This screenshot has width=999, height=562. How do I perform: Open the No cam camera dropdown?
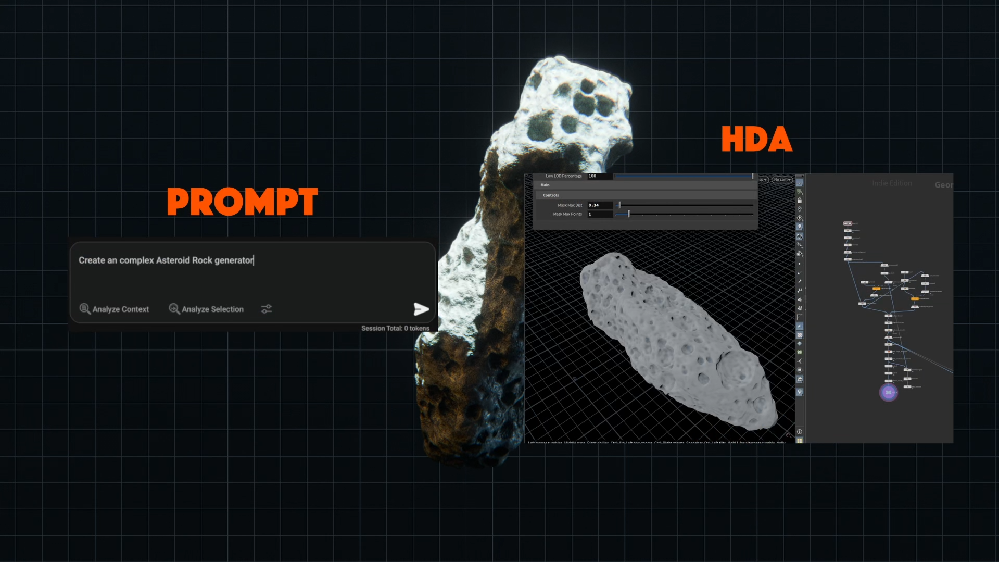coord(781,180)
